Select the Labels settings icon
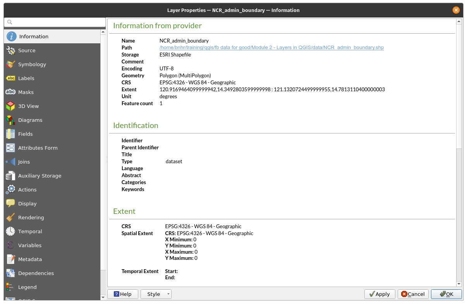Viewport: 467px width, 304px height. pyautogui.click(x=11, y=78)
